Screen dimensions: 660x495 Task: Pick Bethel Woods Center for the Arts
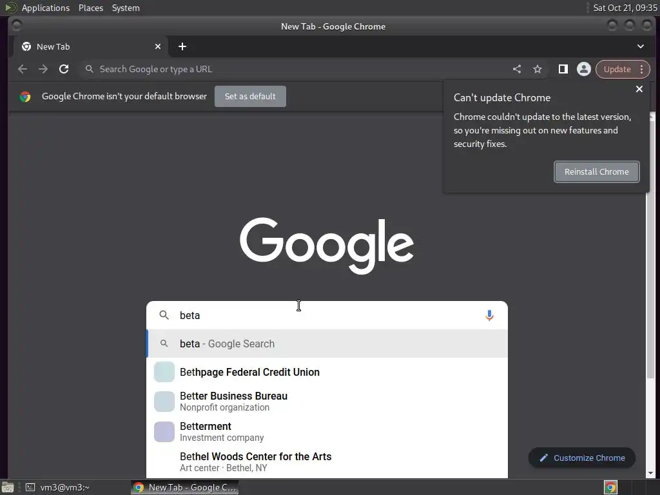[327, 461]
